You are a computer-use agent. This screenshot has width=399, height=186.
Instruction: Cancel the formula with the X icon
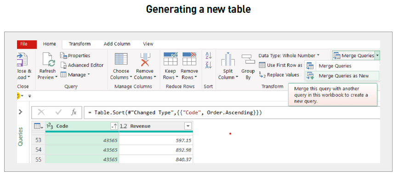click(41, 112)
